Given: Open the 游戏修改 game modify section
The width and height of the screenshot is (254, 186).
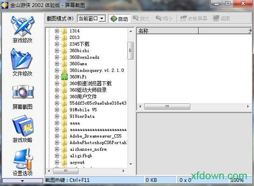Looking at the screenshot, I should (x=22, y=29).
